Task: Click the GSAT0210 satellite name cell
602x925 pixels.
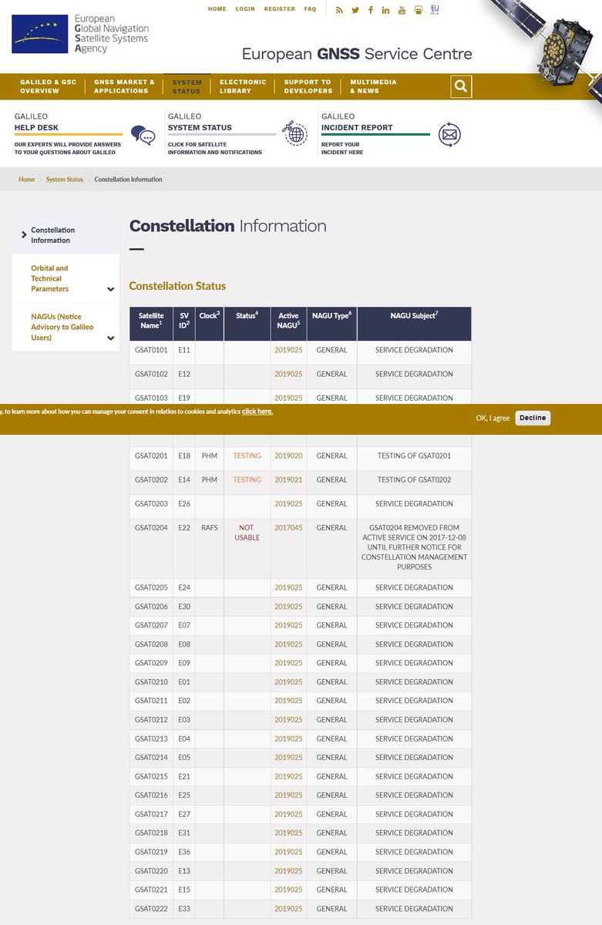Action: [x=151, y=682]
